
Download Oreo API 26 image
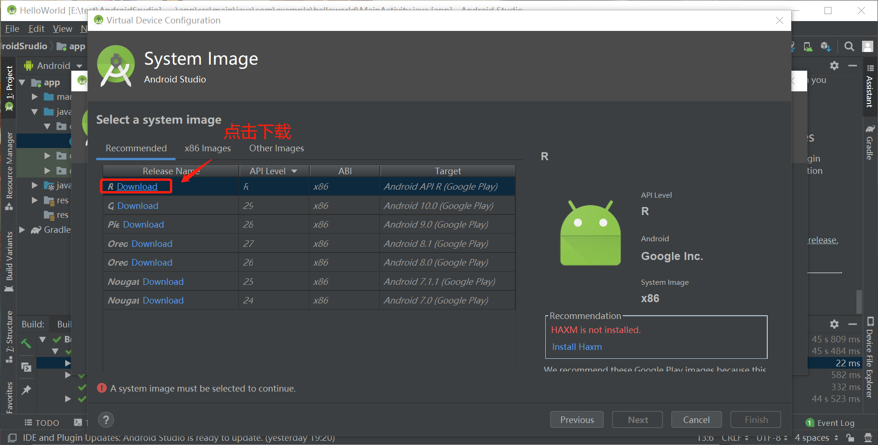coord(152,262)
